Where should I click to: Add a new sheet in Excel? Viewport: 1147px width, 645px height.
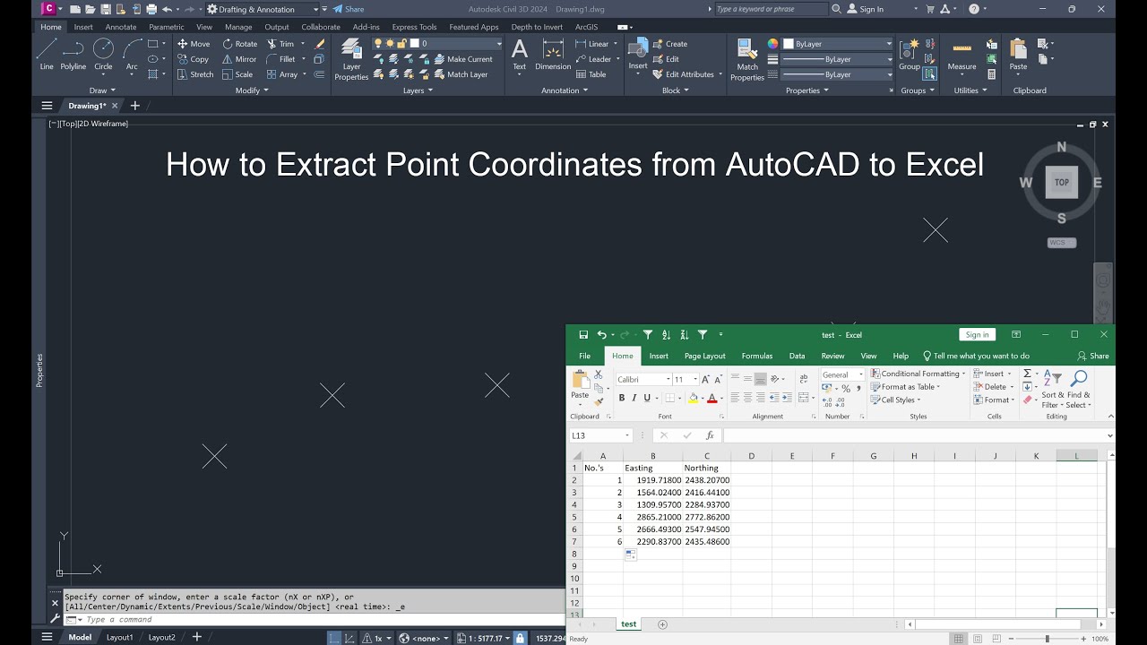click(x=662, y=624)
